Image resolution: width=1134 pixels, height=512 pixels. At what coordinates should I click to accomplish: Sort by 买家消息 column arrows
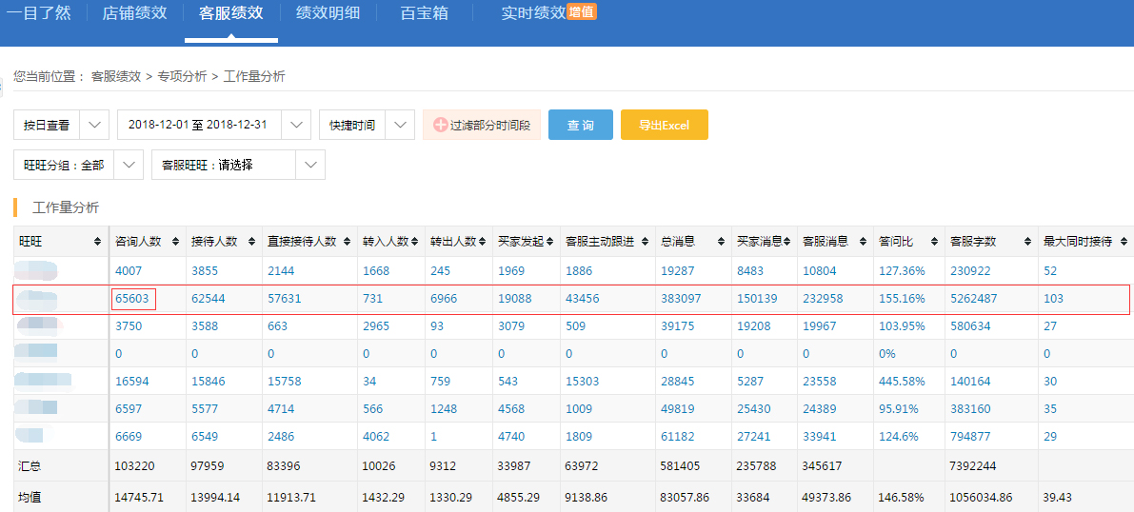pyautogui.click(x=786, y=243)
